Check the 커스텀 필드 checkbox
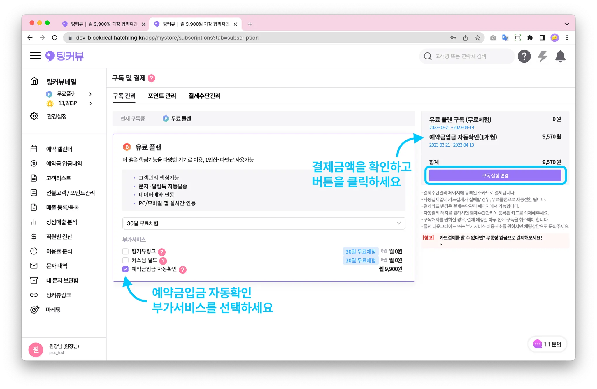Viewport: 597px width, 389px height. coord(125,260)
